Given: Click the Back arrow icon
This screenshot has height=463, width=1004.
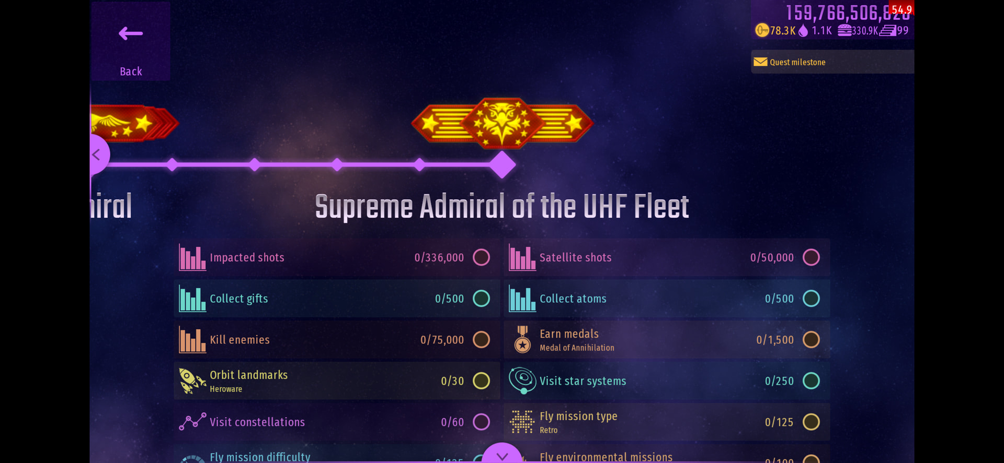Looking at the screenshot, I should (131, 34).
